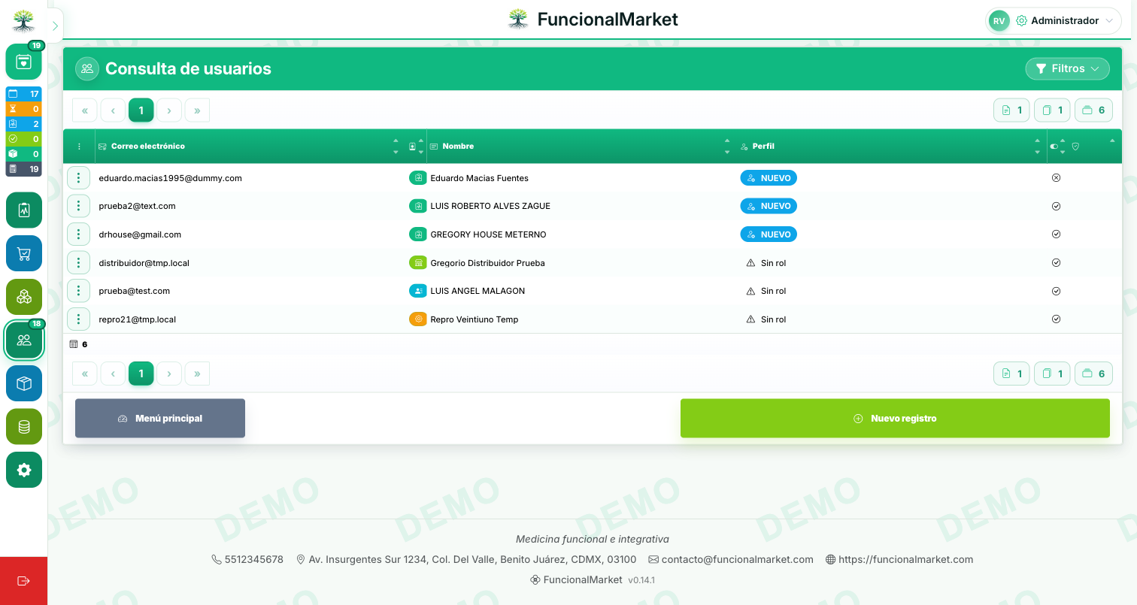Sort by the Correo electrónico column header

pos(249,147)
